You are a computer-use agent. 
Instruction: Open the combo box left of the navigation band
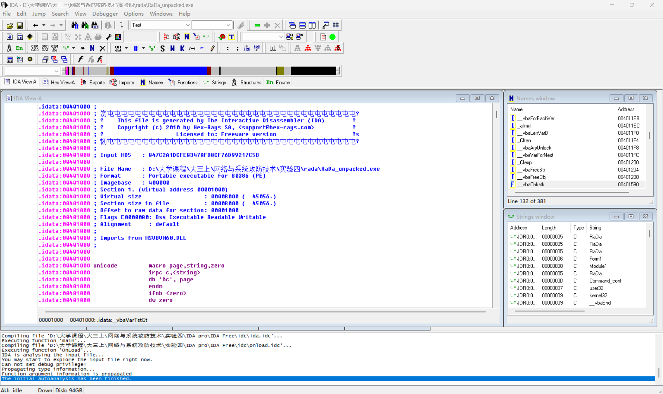pyautogui.click(x=32, y=71)
